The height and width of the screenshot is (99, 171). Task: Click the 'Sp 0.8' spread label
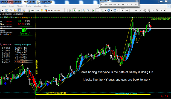(x=165, y=97)
